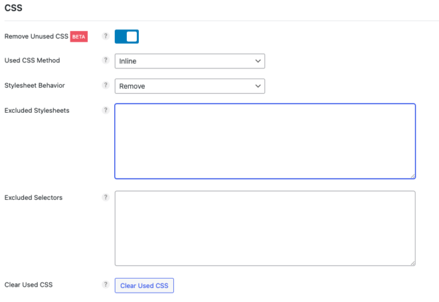Click help icon for Stylesheet Behavior
Screen dimensions: 439x302
pyautogui.click(x=105, y=85)
